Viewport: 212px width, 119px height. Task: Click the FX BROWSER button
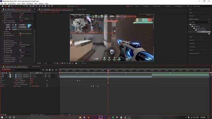coord(22,27)
